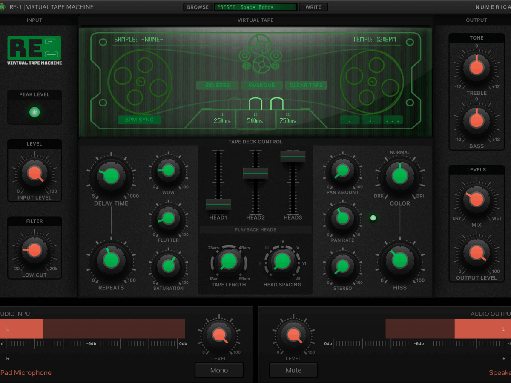The height and width of the screenshot is (383, 511).
Task: Enable Reverse tape playback
Action: [x=217, y=85]
